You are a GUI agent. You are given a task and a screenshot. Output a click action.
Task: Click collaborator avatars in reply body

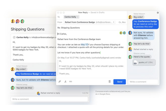tap(122, 33)
